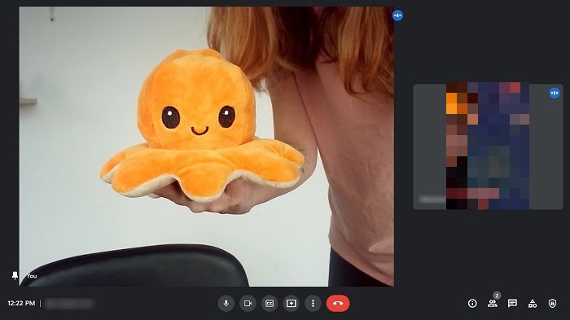
Task: Click the pin icon beside "You"
Action: [x=15, y=276]
